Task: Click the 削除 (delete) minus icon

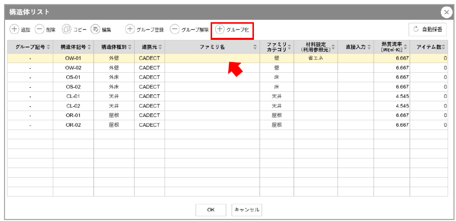Action: coord(39,30)
